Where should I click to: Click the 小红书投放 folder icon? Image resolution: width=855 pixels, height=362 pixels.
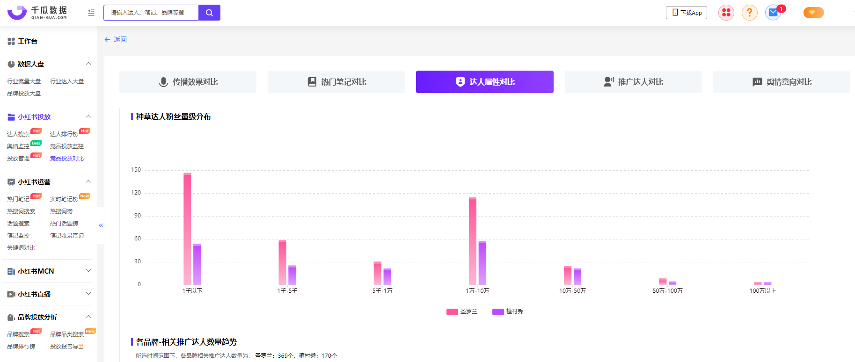(11, 117)
